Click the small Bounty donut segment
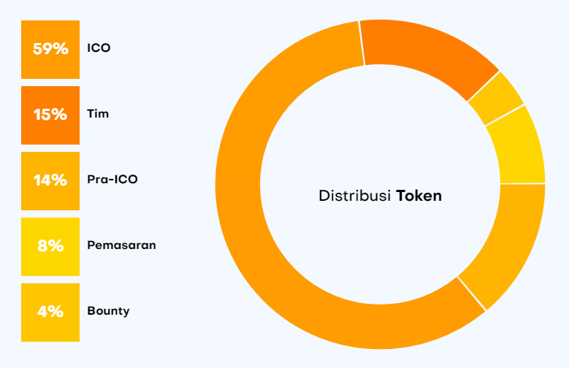569x368 pixels. [x=497, y=99]
